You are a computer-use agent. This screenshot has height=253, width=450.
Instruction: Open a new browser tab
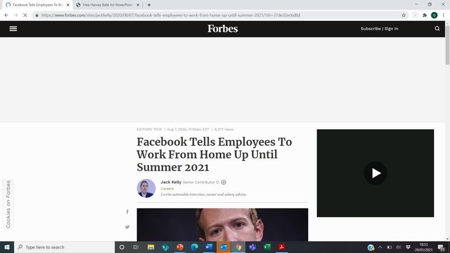click(x=149, y=5)
